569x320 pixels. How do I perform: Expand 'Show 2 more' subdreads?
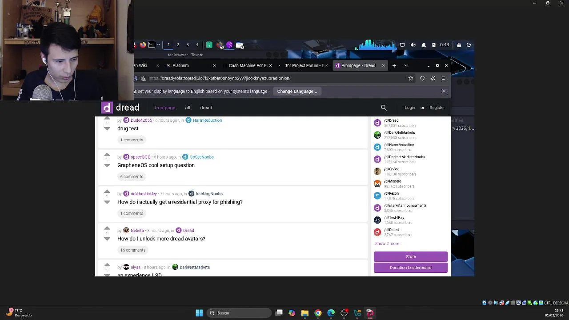point(387,244)
